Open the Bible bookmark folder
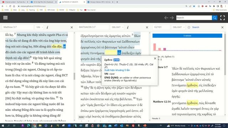 coord(14,10)
